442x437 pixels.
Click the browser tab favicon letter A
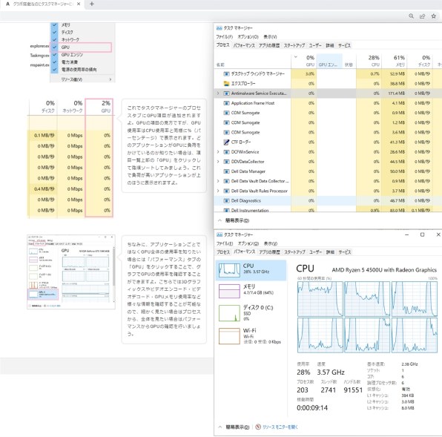[7, 4]
